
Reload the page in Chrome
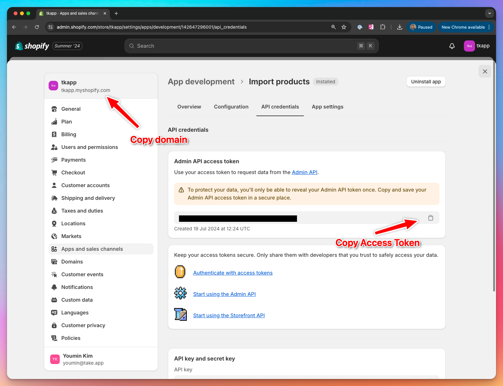tap(37, 27)
